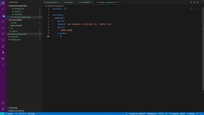
Task: Expand the .vscode folder
Action: click(13, 23)
